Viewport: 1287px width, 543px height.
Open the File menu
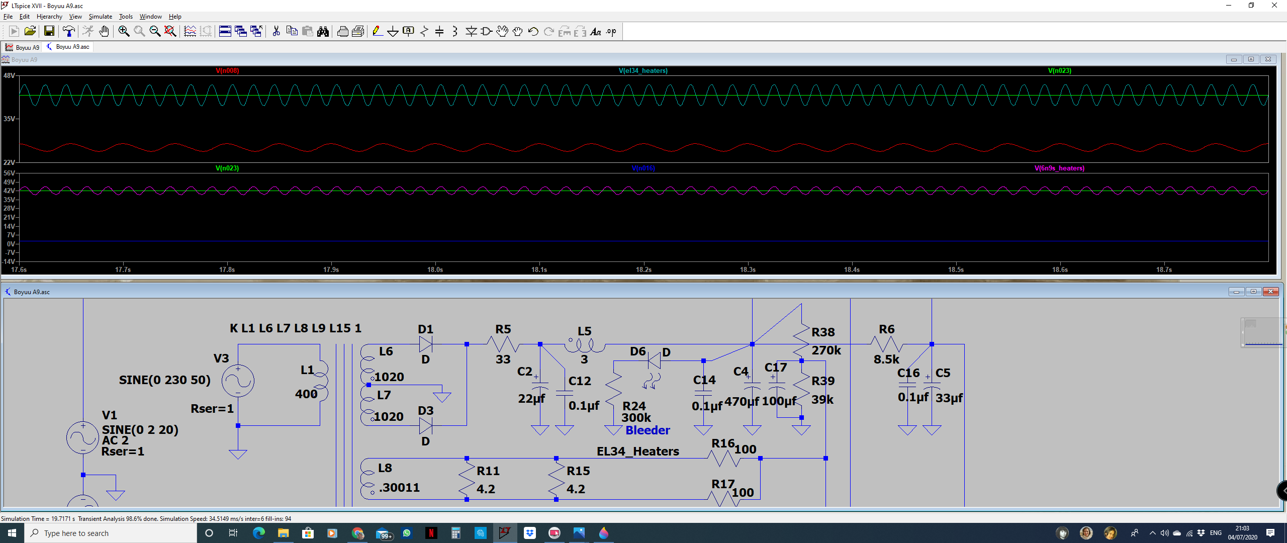[x=8, y=17]
